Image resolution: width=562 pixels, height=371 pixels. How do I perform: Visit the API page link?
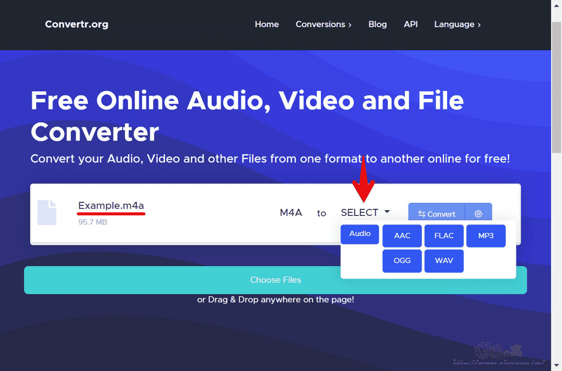coord(410,24)
